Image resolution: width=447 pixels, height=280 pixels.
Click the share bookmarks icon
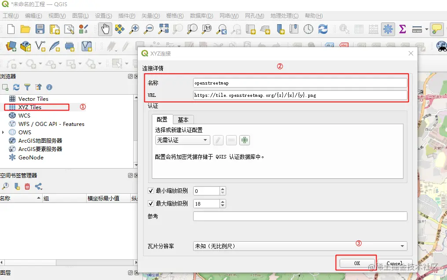click(x=38, y=187)
